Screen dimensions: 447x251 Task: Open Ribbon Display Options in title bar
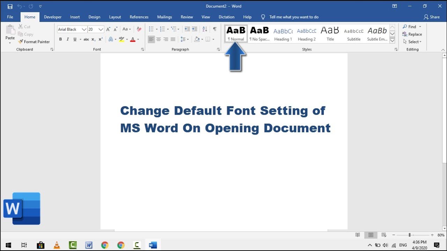(x=395, y=6)
